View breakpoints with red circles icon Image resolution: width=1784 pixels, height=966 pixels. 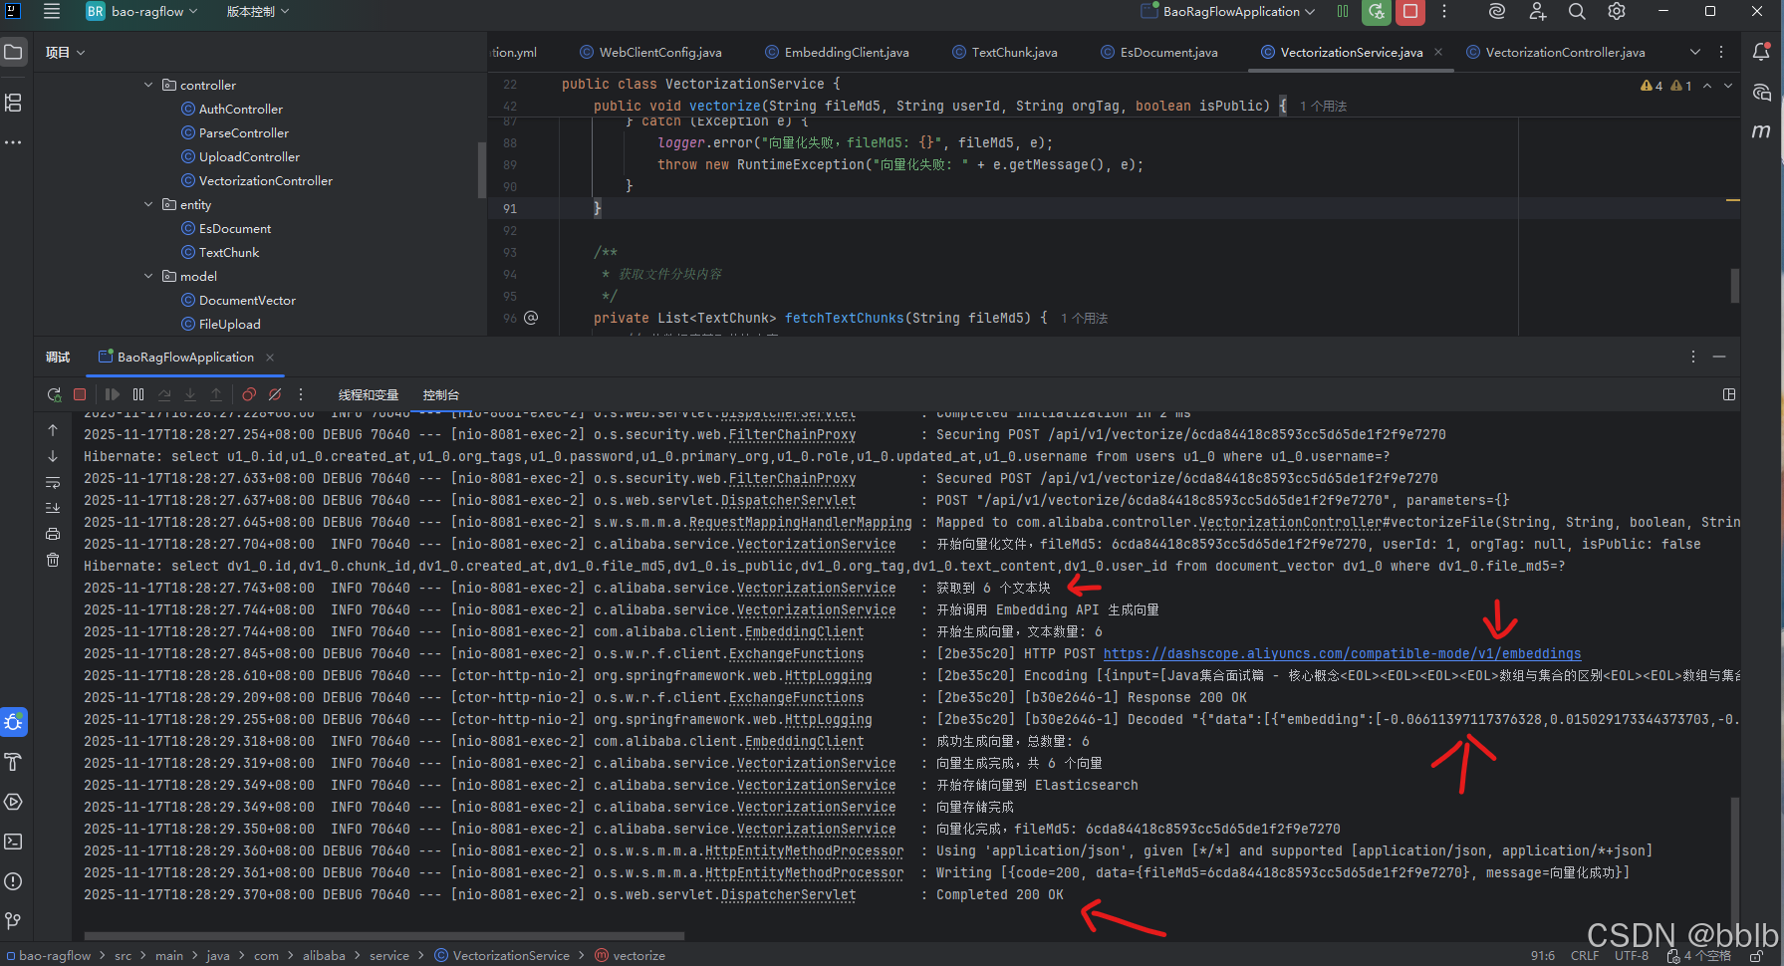click(x=249, y=394)
